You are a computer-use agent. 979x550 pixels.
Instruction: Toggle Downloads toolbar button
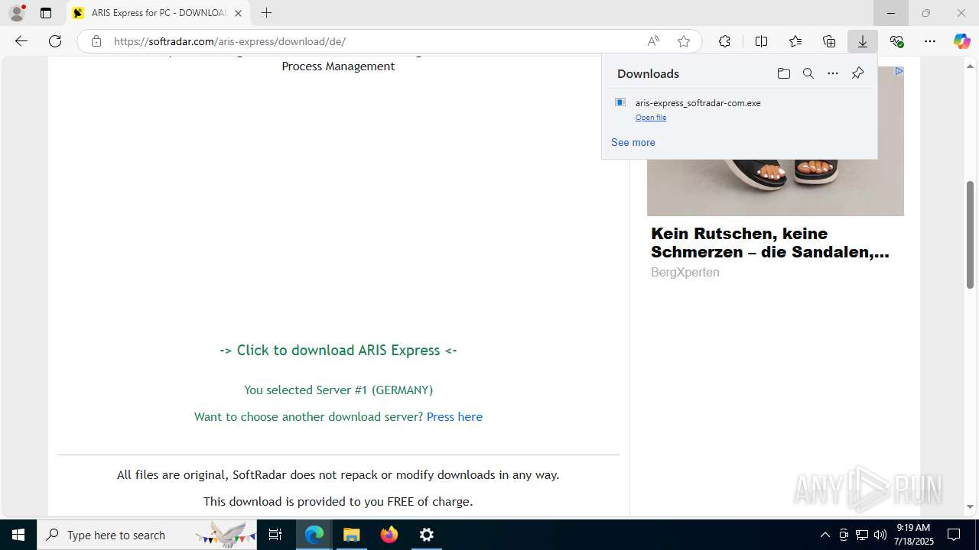click(x=863, y=41)
